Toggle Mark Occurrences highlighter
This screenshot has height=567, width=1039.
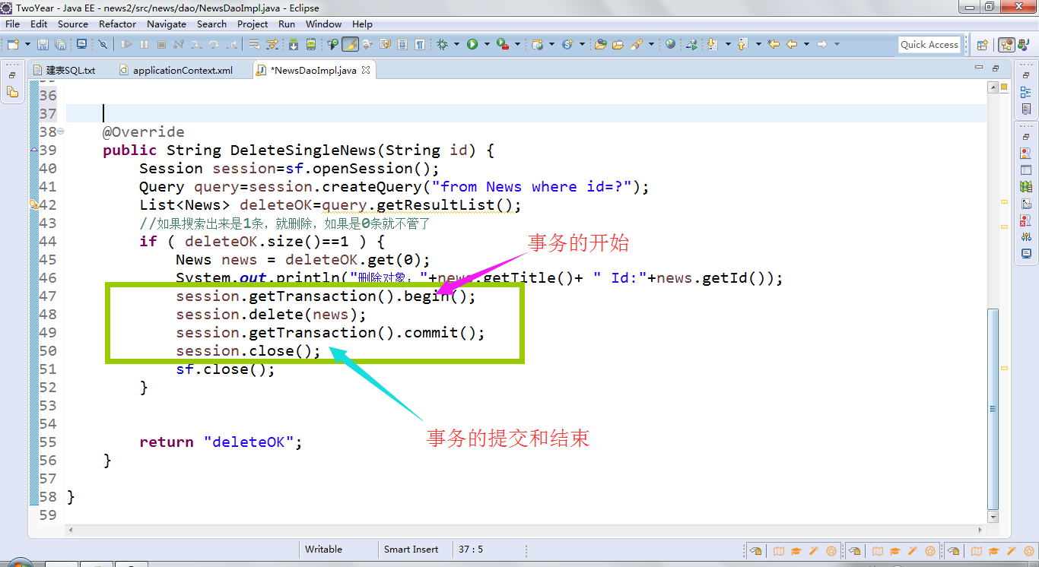350,44
